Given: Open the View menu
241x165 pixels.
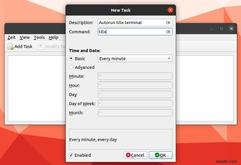Looking at the screenshot, I should [24, 37].
